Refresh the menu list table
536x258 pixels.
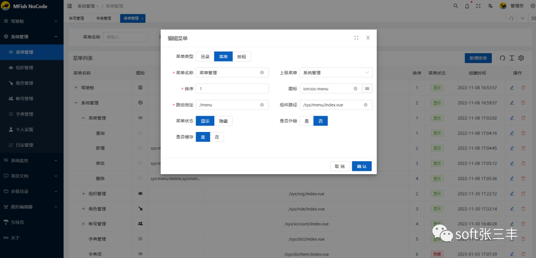[x=502, y=58]
